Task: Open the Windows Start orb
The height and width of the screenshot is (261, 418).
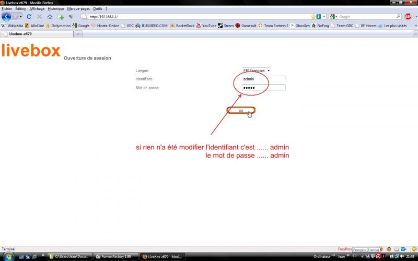Action: pos(8,257)
